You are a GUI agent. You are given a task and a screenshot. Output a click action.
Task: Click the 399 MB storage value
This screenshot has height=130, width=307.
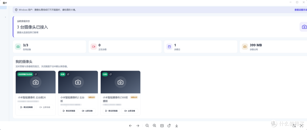point(256,45)
